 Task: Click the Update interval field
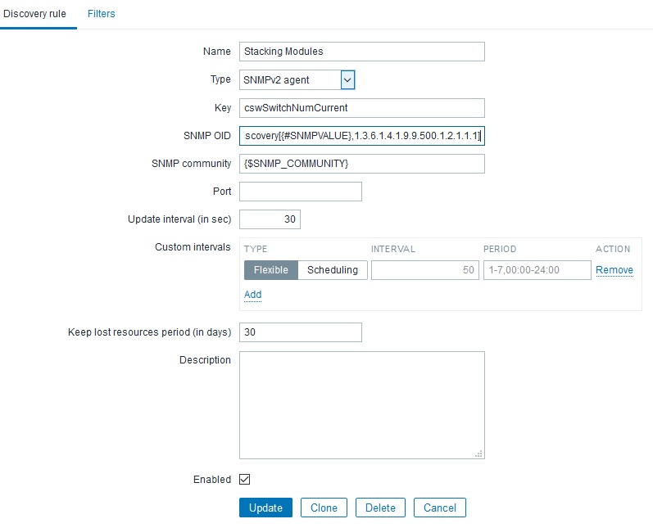[270, 219]
